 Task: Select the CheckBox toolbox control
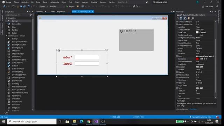click(16, 51)
